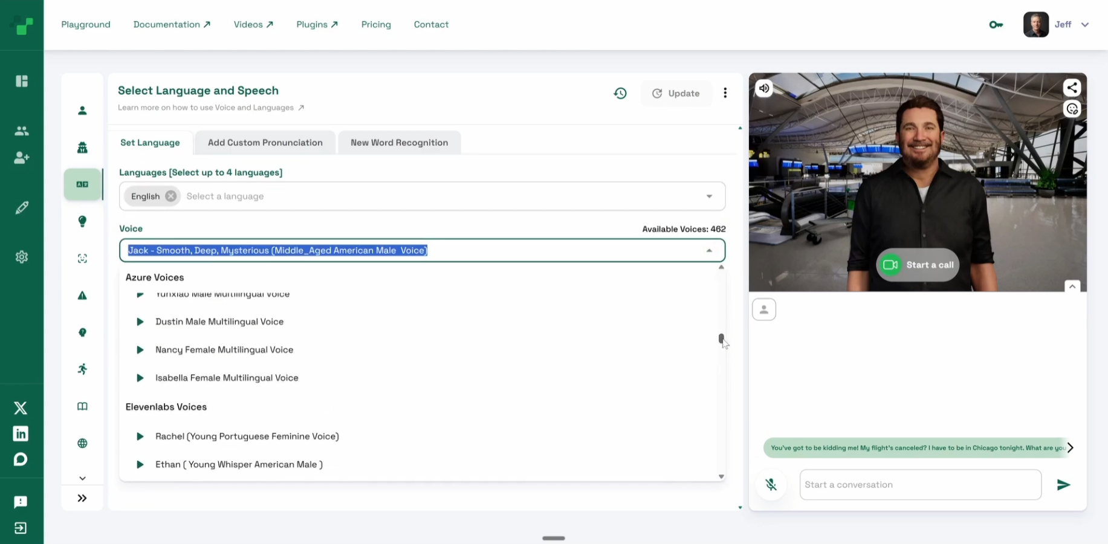Preview the Dustin Male Multilingual Voice
Screen dimensions: 1108x544
(140, 322)
